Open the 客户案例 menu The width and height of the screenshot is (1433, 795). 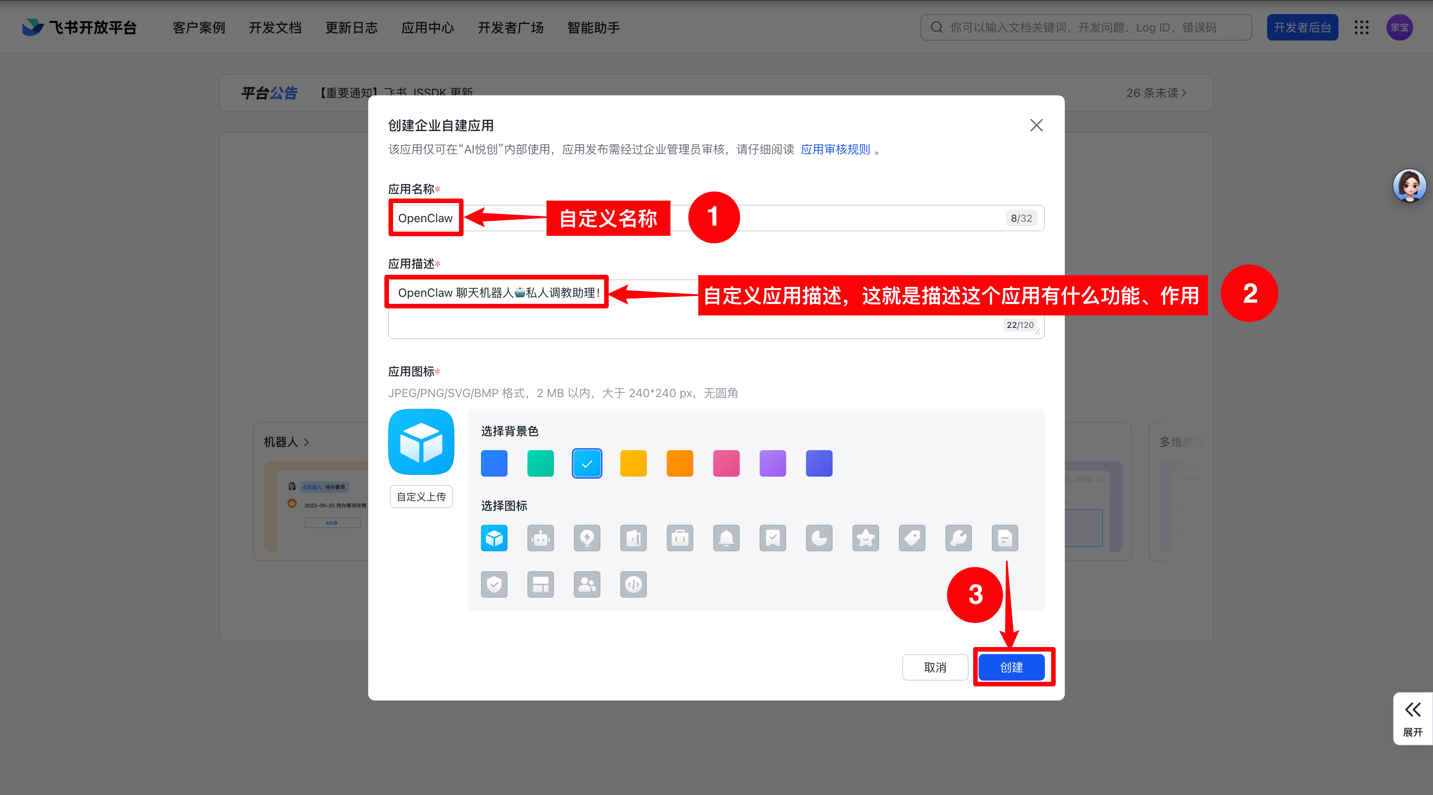(x=199, y=27)
